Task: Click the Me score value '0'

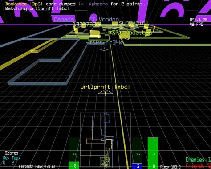Action: [4, 162]
